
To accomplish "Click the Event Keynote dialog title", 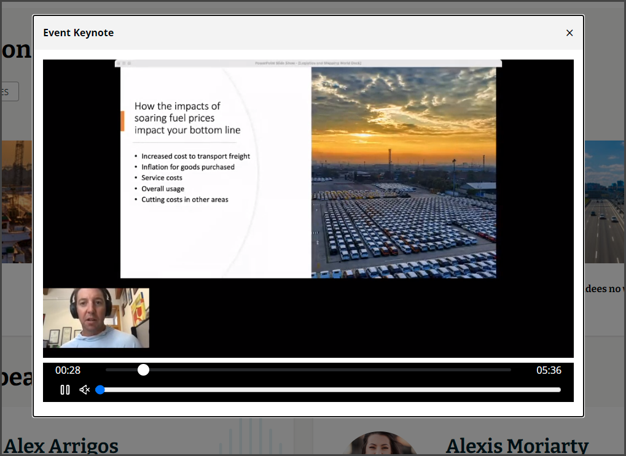I will 79,33.
